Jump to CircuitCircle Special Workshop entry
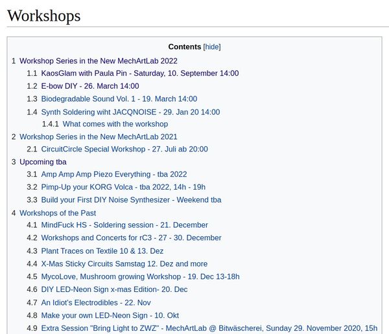389x334 pixels. [x=124, y=149]
